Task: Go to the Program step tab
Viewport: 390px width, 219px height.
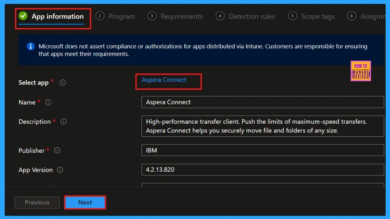Action: (x=115, y=16)
